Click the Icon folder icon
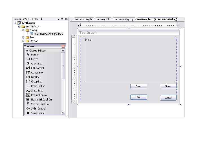The height and width of the screenshot is (152, 203). (x=27, y=37)
